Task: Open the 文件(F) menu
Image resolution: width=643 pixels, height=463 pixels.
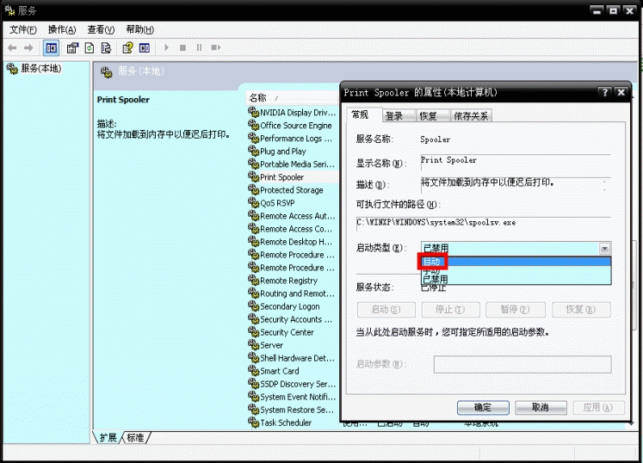Action: (x=23, y=29)
